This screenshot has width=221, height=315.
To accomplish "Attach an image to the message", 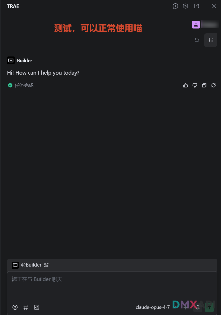I will [37, 307].
